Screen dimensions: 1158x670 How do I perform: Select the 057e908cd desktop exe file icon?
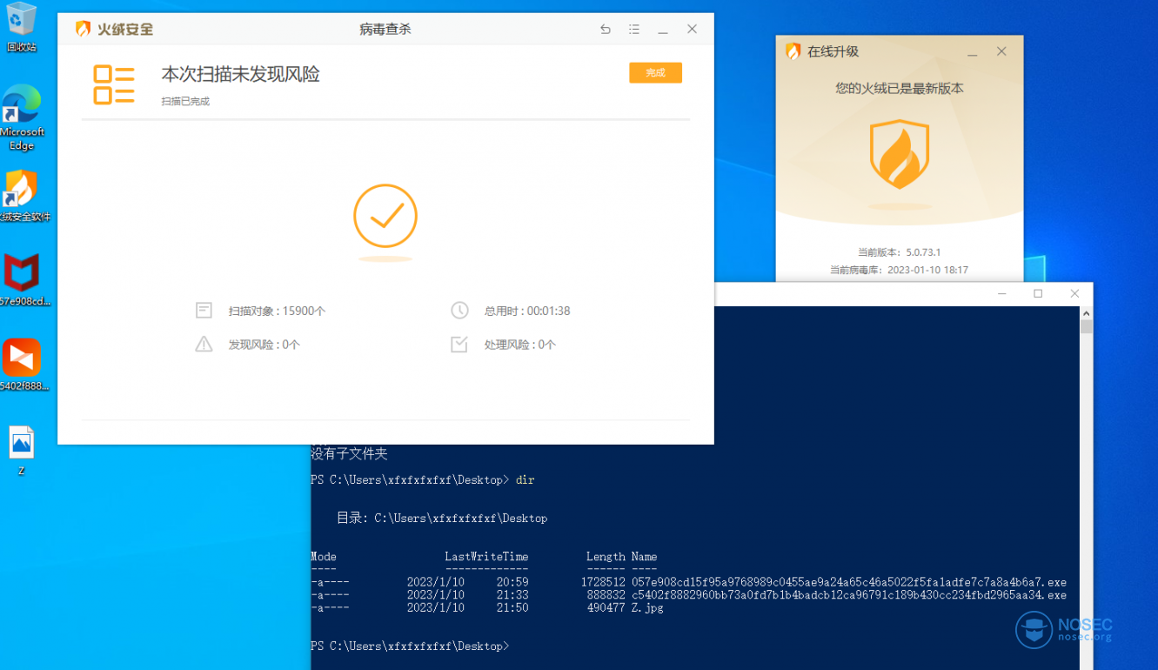click(23, 280)
